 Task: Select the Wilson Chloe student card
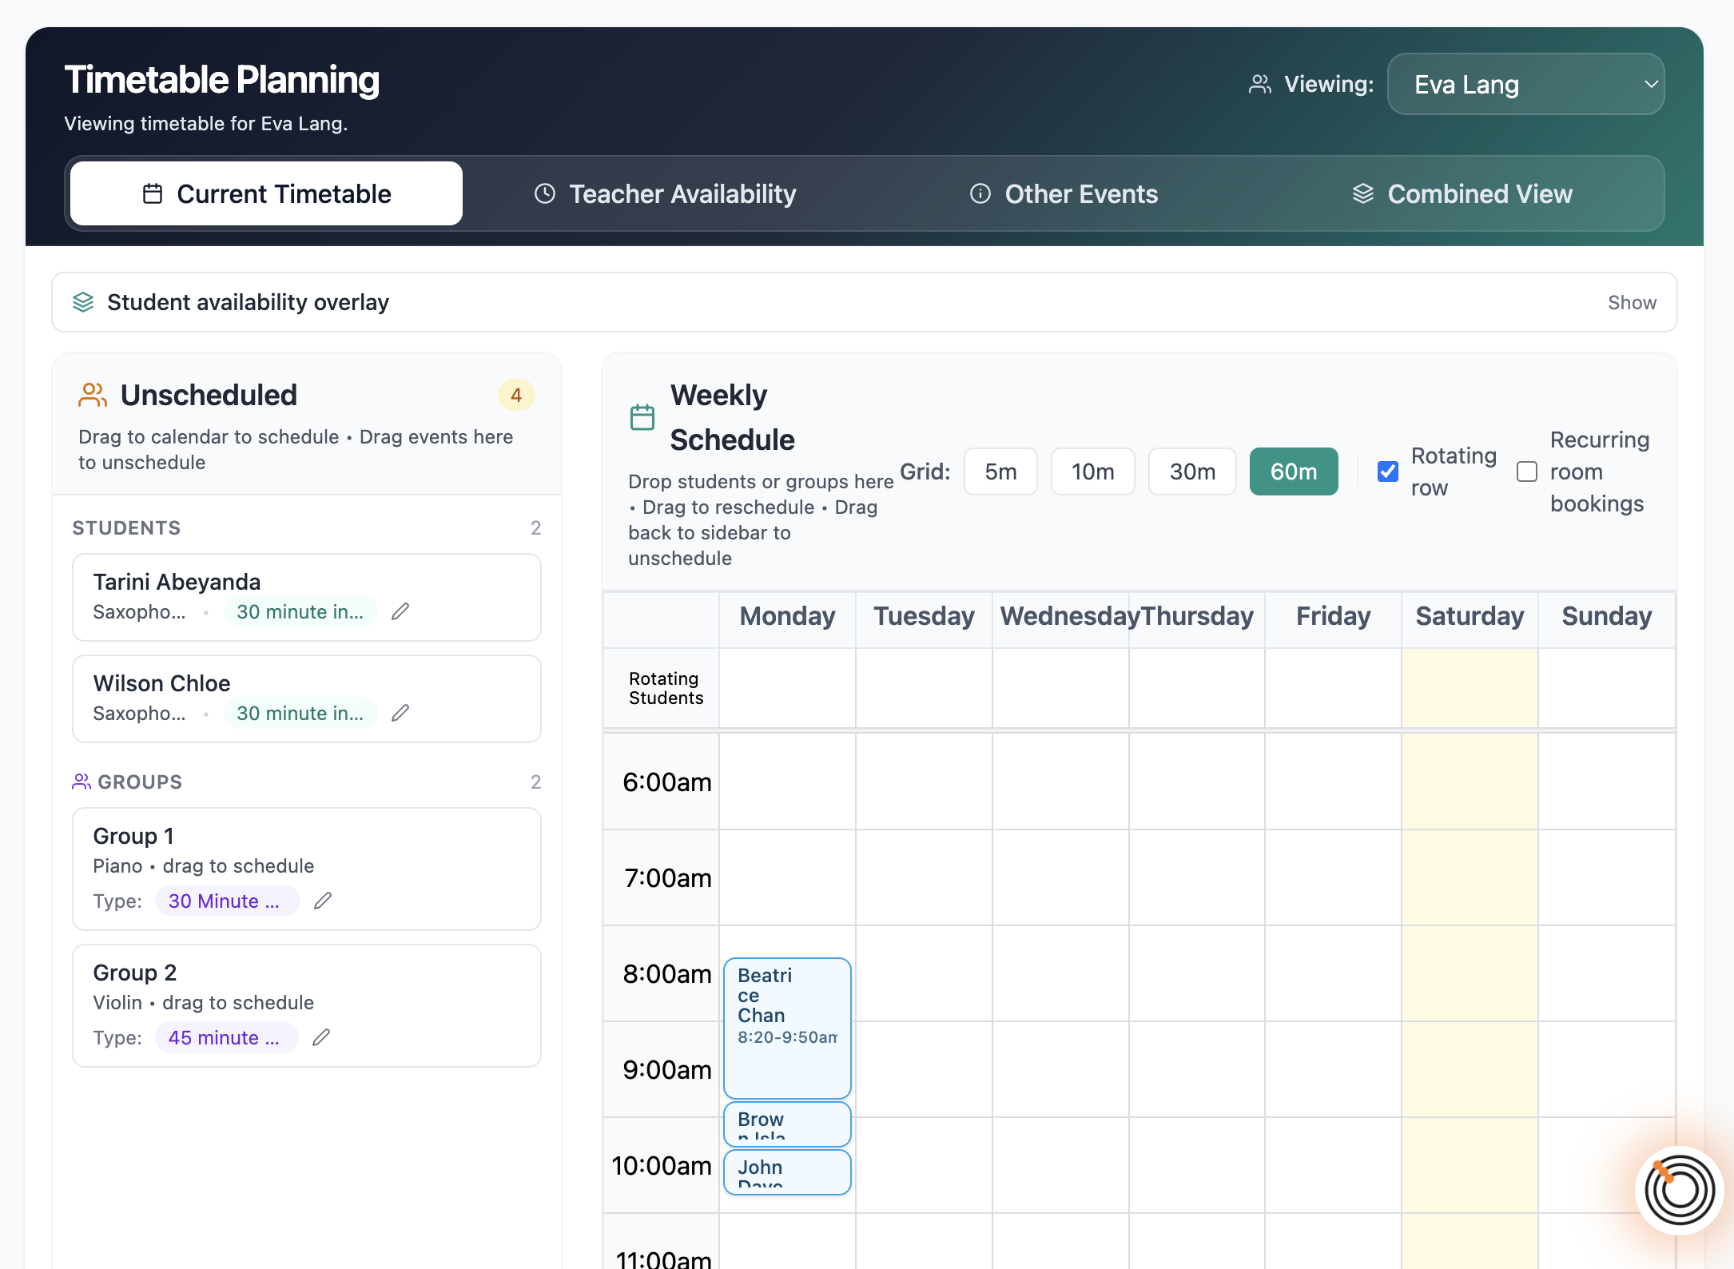point(307,698)
